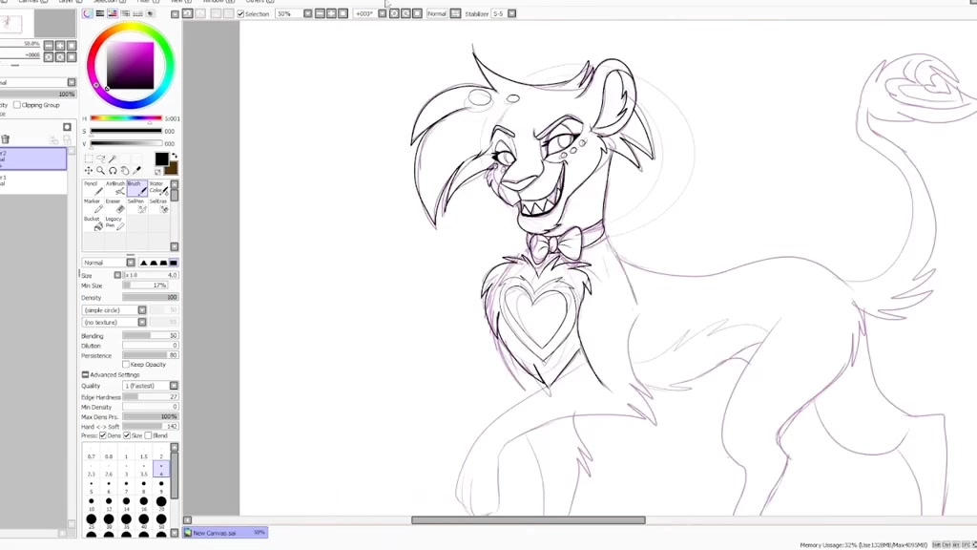Activate the Hand pan tool
Viewport: 977px width, 550px height.
point(124,170)
